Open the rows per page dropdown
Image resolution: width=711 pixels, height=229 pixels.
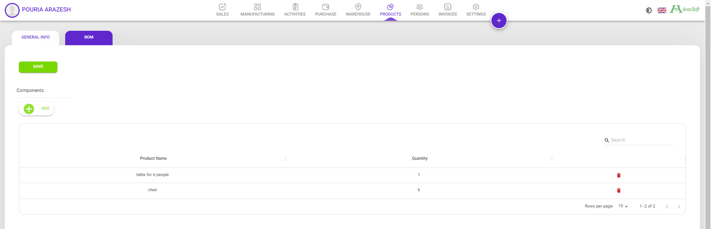coord(623,206)
